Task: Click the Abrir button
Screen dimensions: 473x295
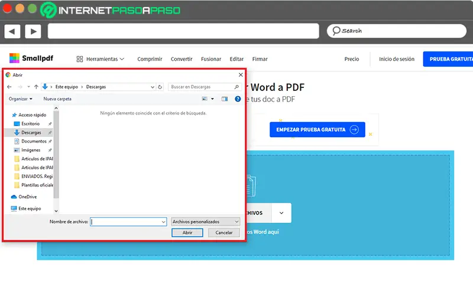Action: pyautogui.click(x=187, y=232)
